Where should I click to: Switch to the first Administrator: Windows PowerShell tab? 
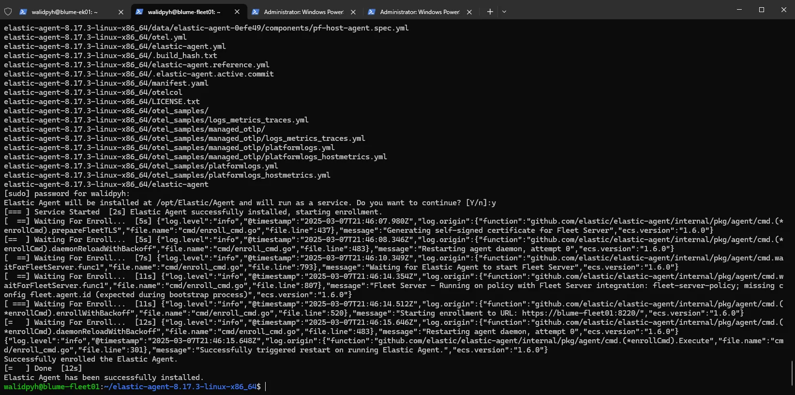pyautogui.click(x=303, y=12)
